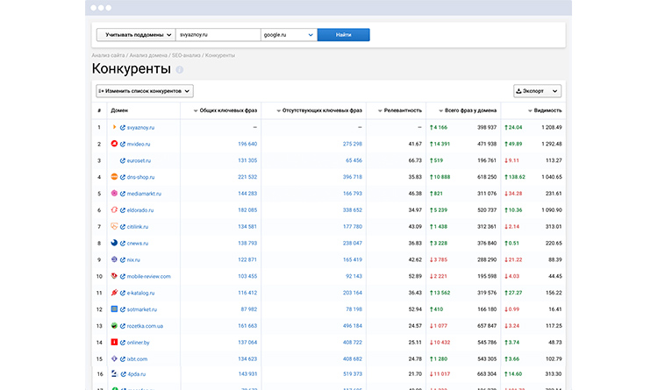Click the sotmarket.ru blue square favicon
The height and width of the screenshot is (390, 658).
[114, 309]
